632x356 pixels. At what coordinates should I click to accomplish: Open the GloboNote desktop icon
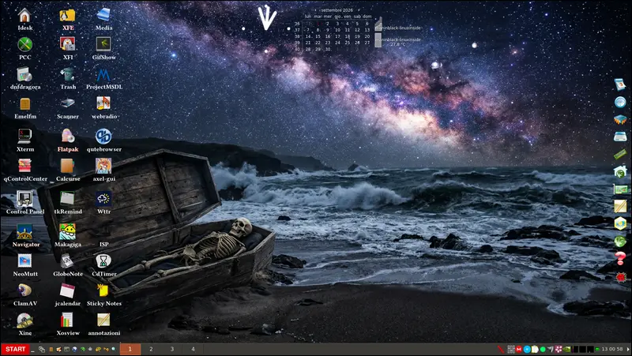pyautogui.click(x=67, y=261)
